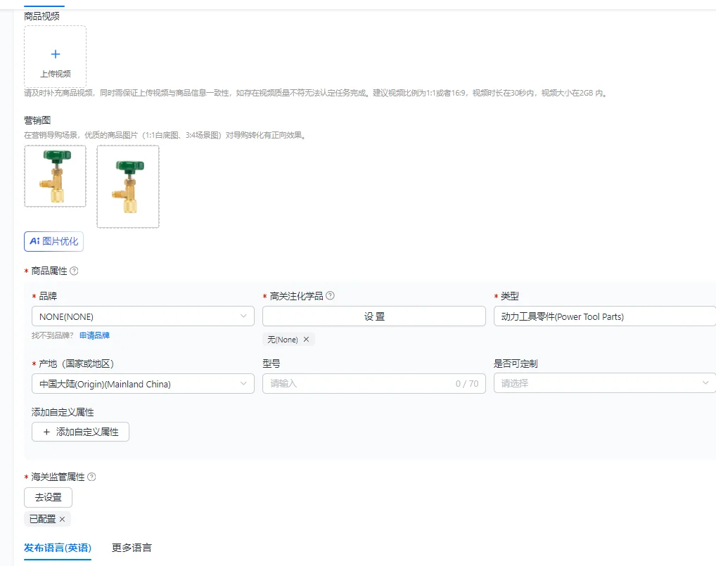Select the second taller marketing image thumbnail
The image size is (716, 566).
tap(128, 186)
